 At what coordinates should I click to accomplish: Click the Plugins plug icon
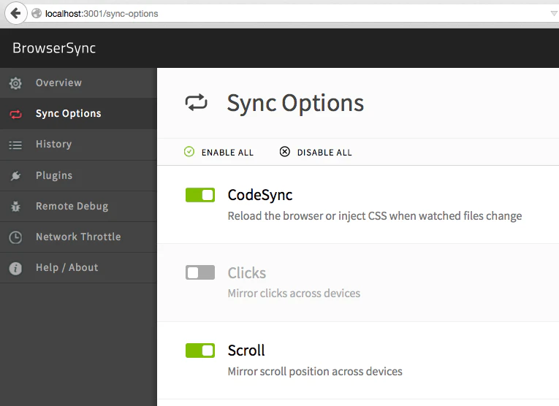pos(15,175)
